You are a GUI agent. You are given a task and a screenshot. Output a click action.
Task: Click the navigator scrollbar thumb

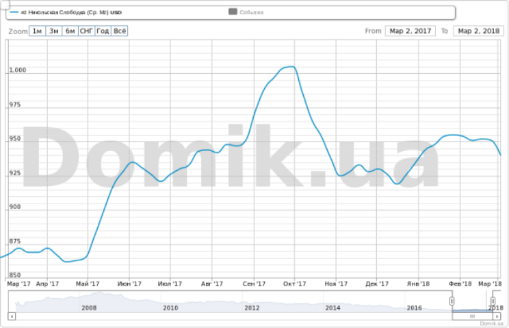pyautogui.click(x=472, y=316)
